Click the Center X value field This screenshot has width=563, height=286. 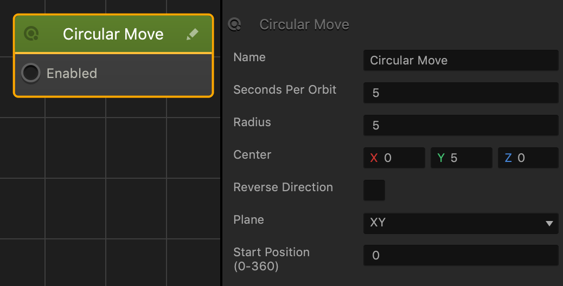394,158
